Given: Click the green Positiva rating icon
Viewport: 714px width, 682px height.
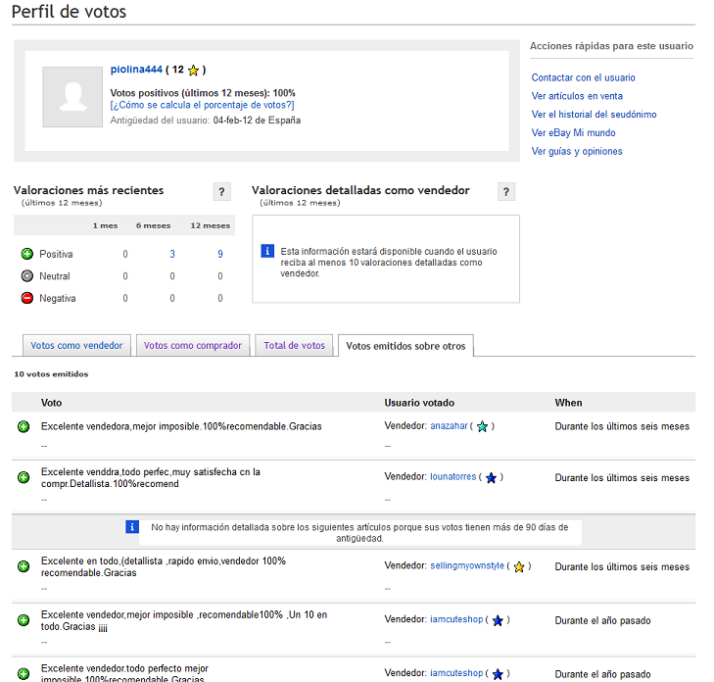Looking at the screenshot, I should [26, 254].
